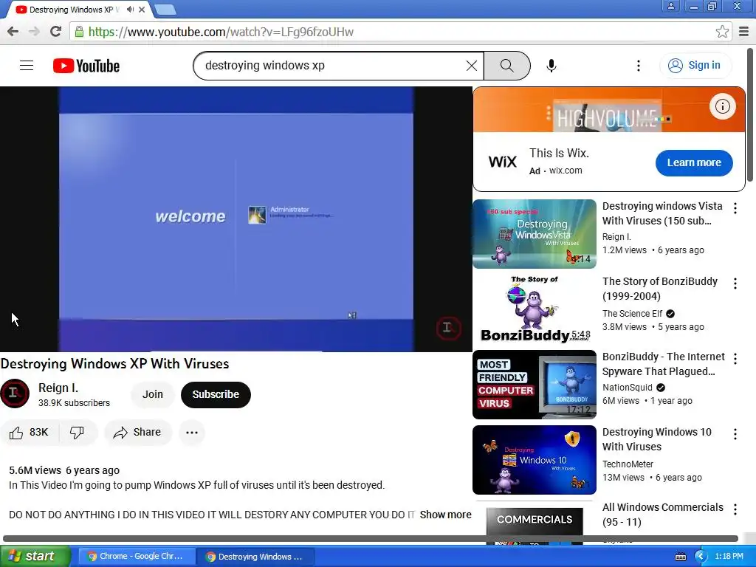Expand hidden tray icons arrow

701,557
